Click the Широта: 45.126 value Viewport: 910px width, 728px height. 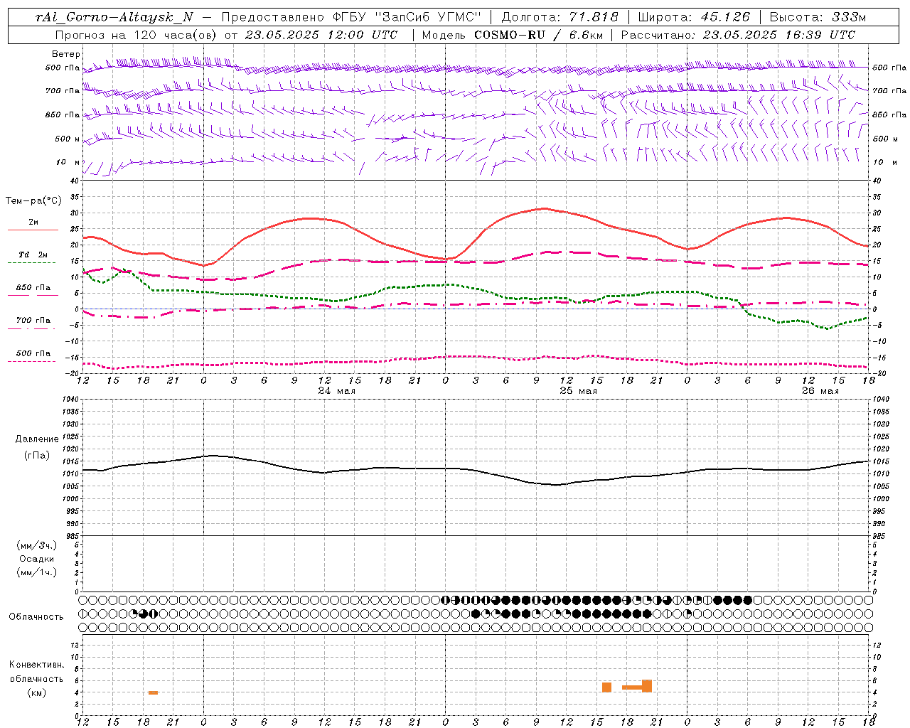[693, 17]
